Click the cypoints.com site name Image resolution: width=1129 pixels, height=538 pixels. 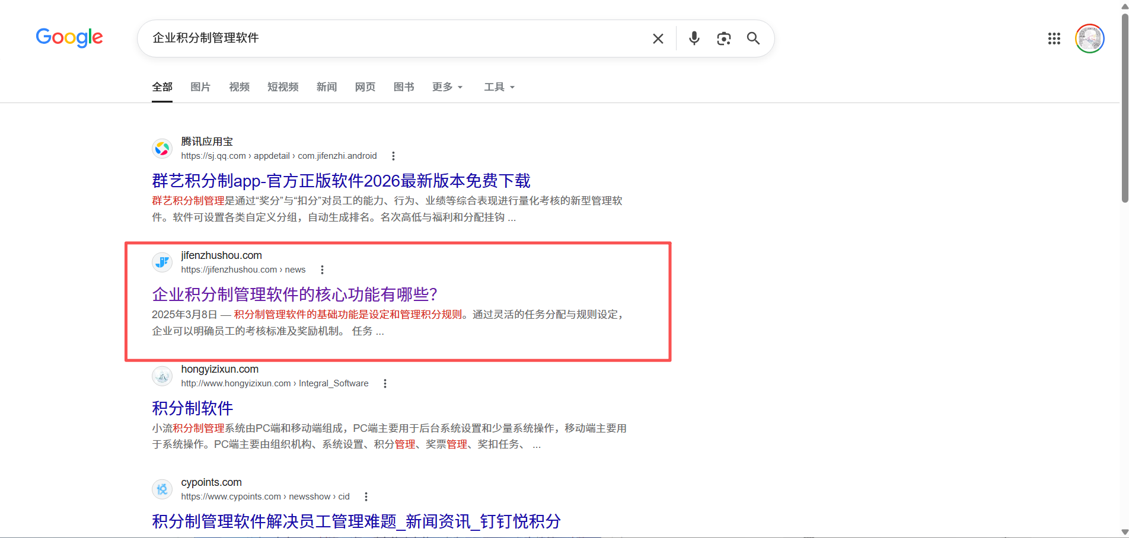pos(211,482)
